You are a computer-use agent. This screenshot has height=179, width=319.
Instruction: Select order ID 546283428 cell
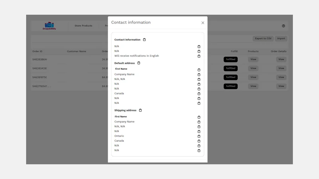(39, 68)
